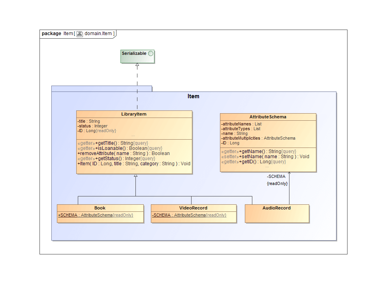Click the attributeMultiplicities attribute
The height and width of the screenshot is (284, 387).
click(258, 138)
